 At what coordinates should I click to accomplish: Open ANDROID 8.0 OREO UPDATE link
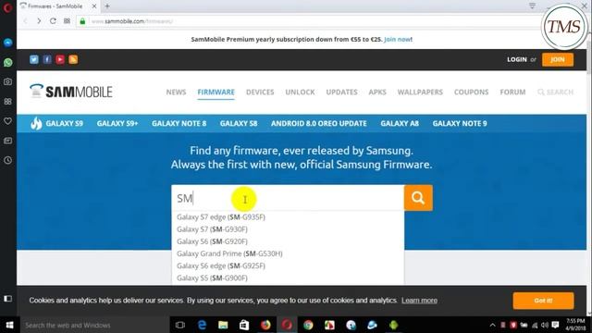point(318,123)
